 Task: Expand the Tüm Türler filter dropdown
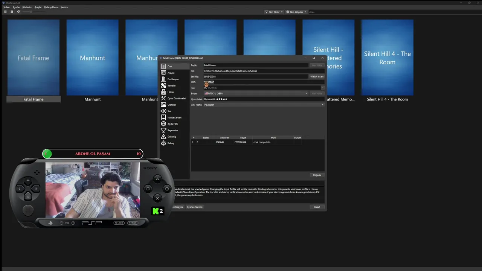click(x=274, y=12)
